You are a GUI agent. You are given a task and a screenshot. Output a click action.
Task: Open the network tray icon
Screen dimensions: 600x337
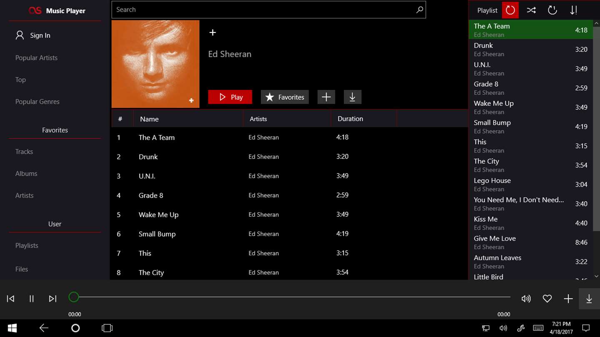486,328
